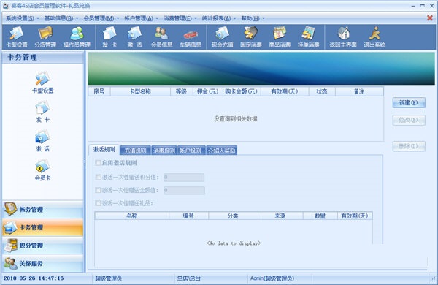Check 激活一次性赠送金额值 option
This screenshot has height=285, width=438.
(x=98, y=190)
